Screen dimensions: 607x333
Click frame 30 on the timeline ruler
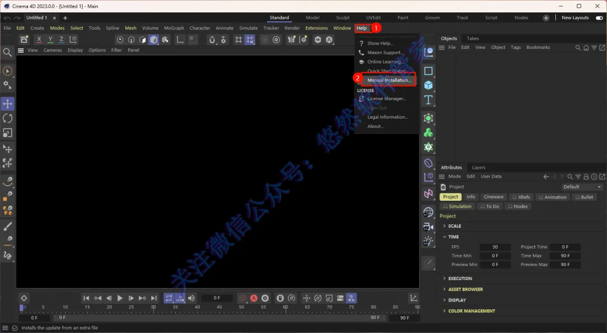[153, 307]
